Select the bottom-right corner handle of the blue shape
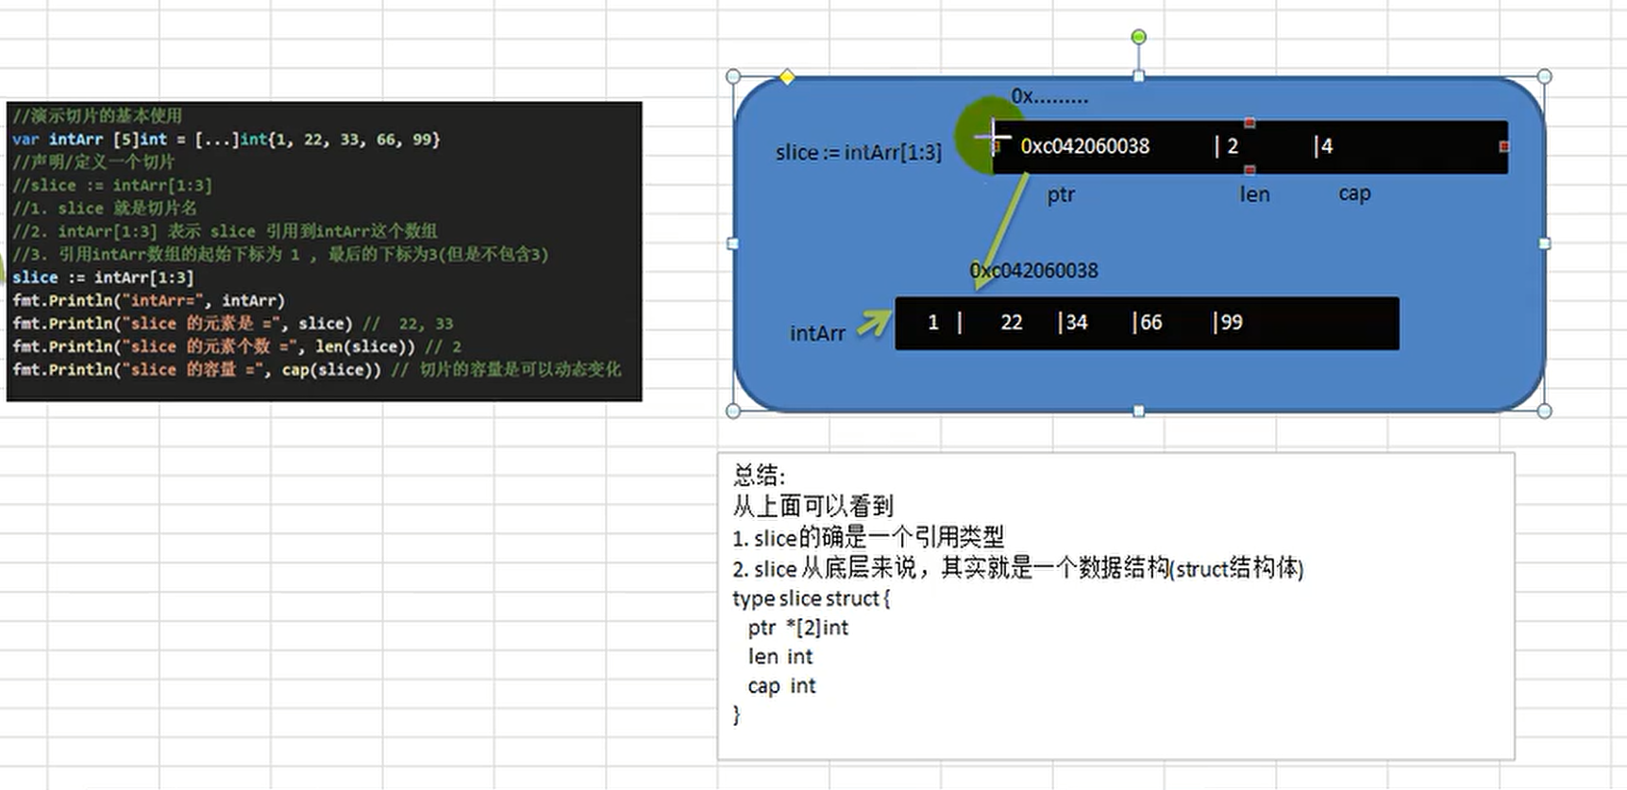 pos(1544,411)
